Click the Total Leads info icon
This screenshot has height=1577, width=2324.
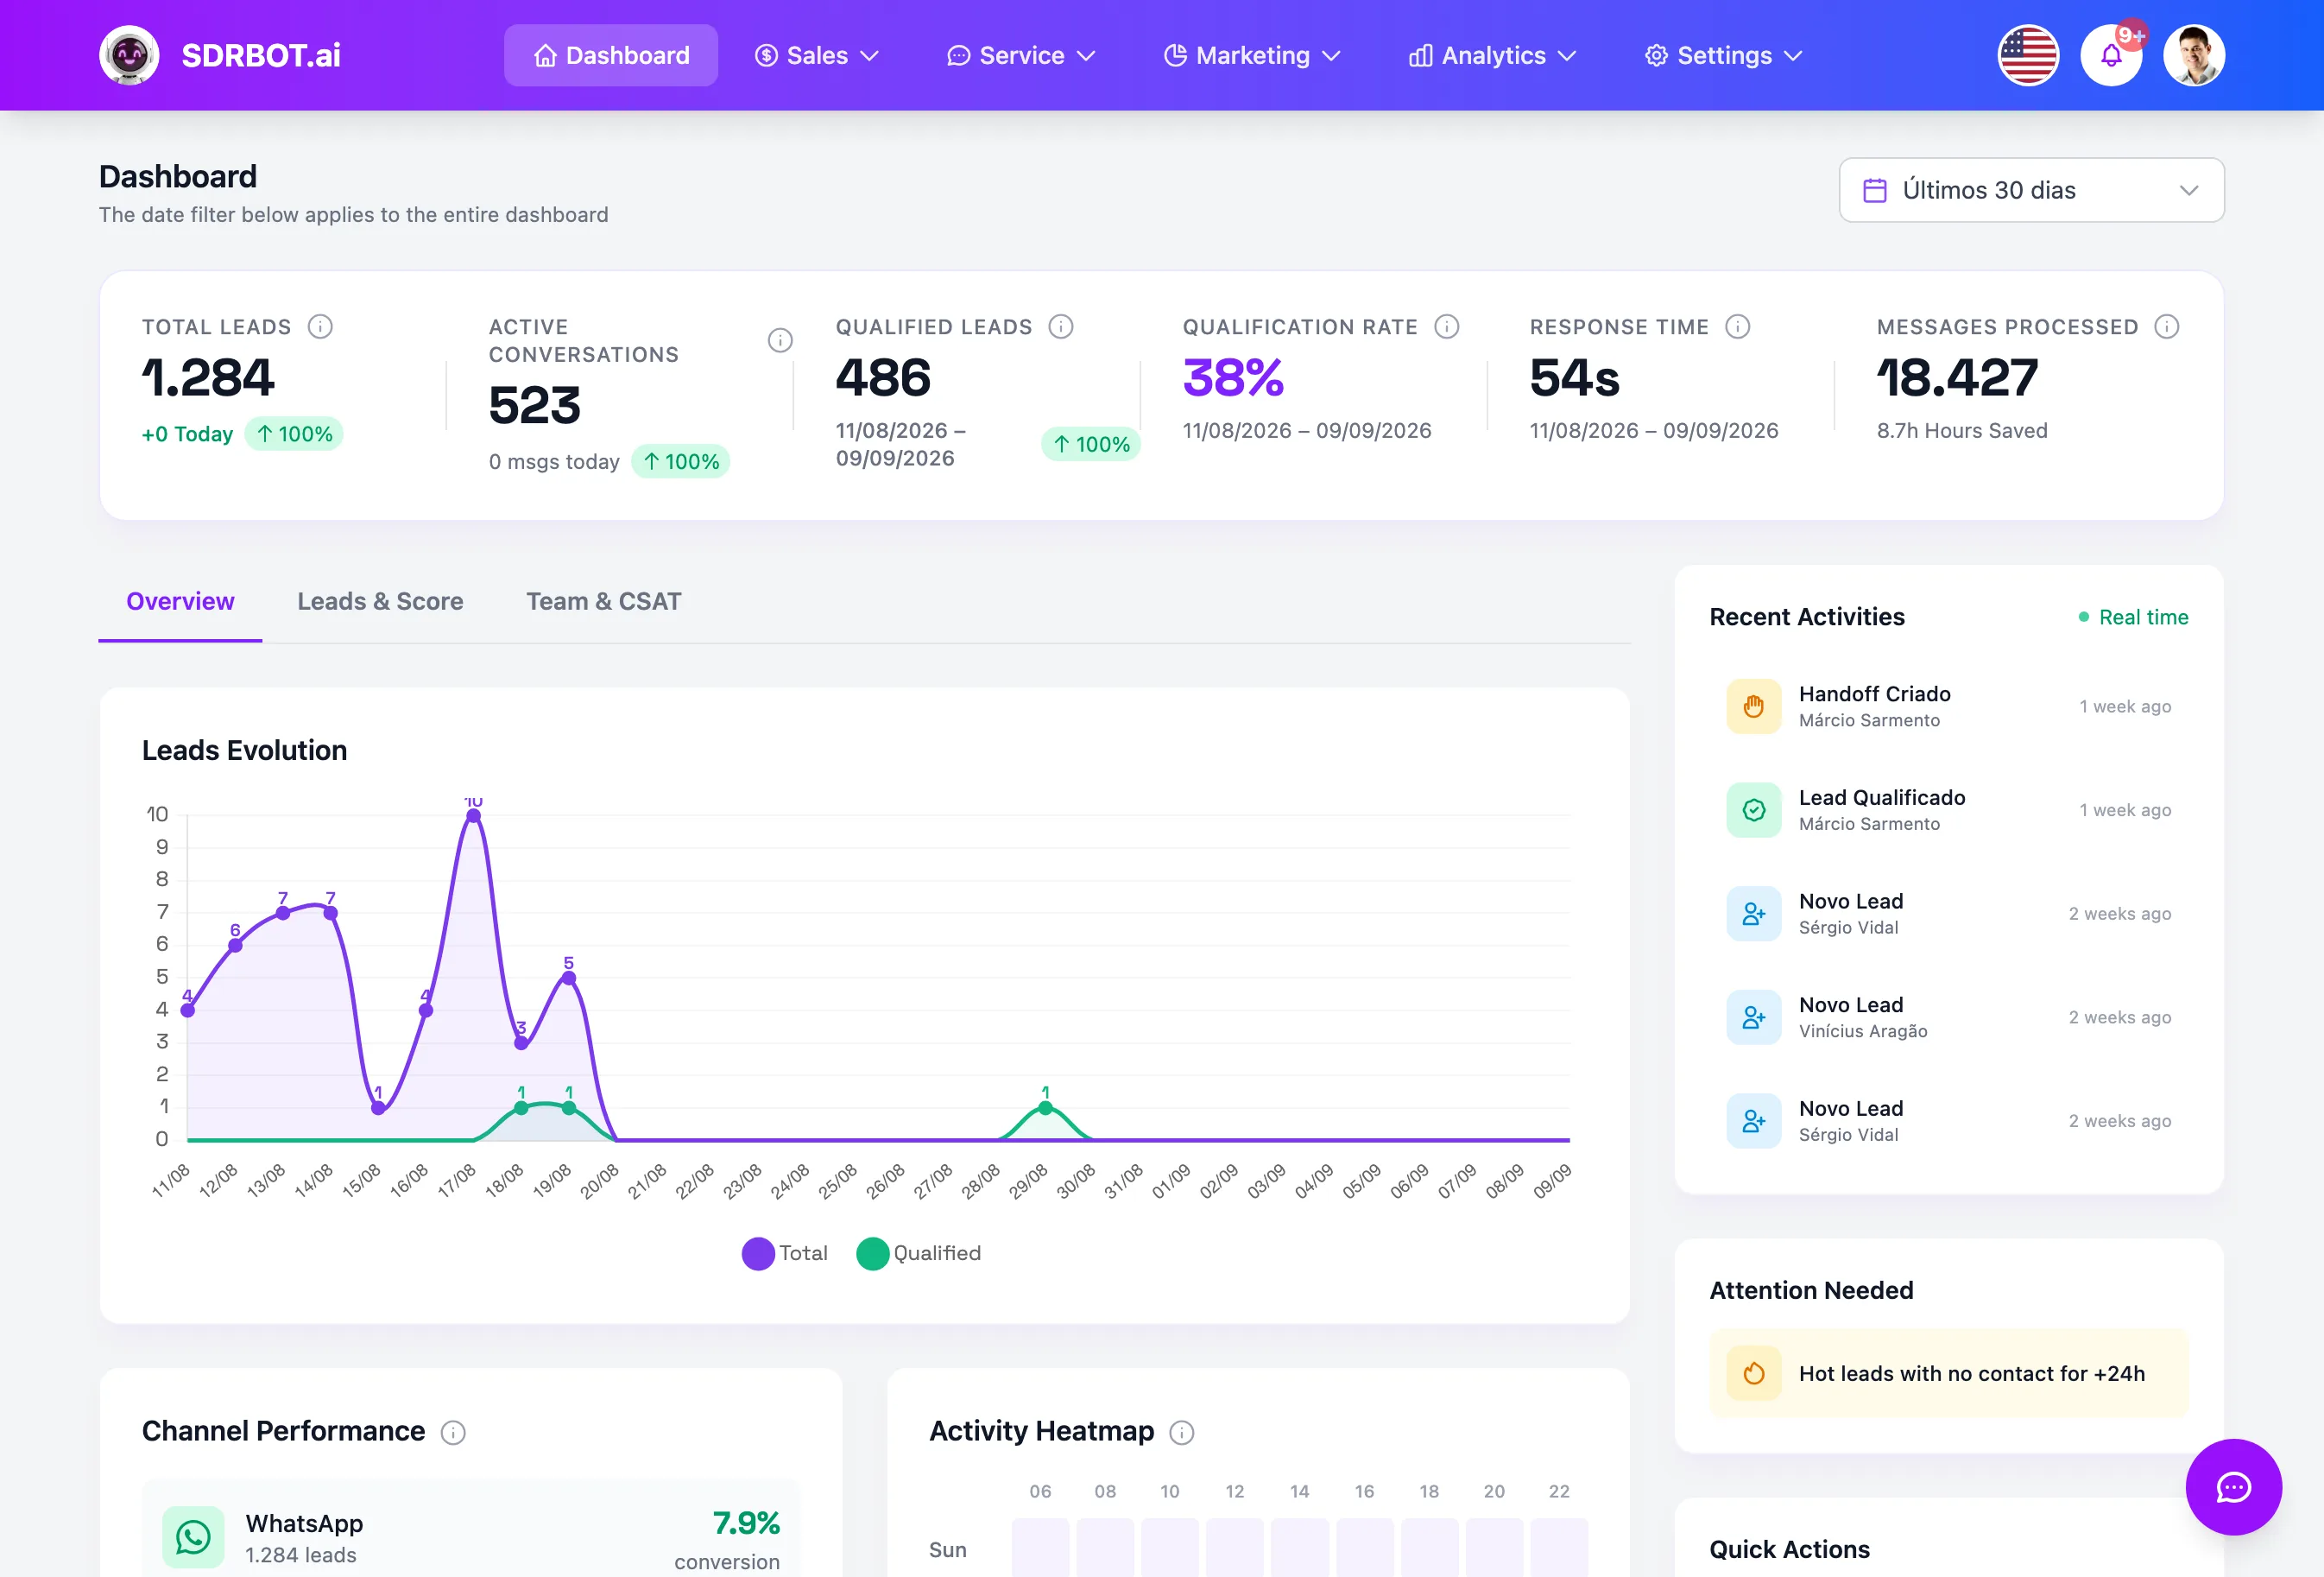click(x=320, y=326)
